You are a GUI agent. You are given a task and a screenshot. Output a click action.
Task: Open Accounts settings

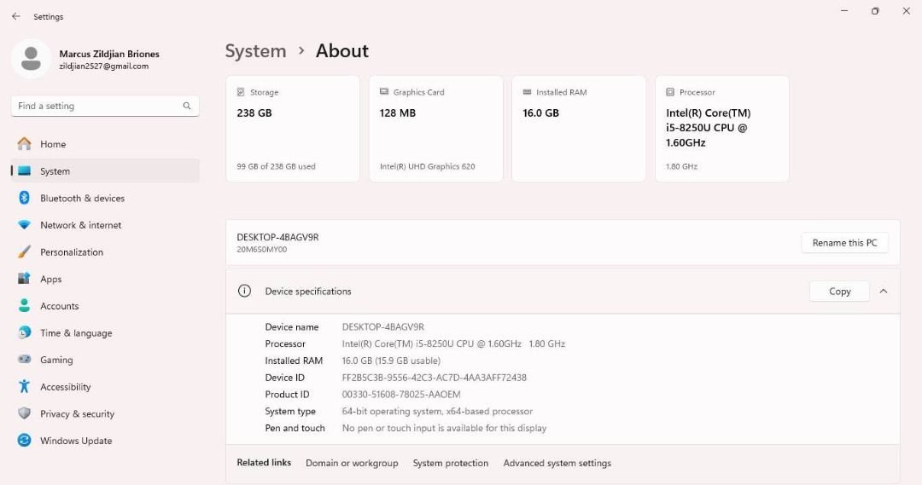tap(105, 306)
